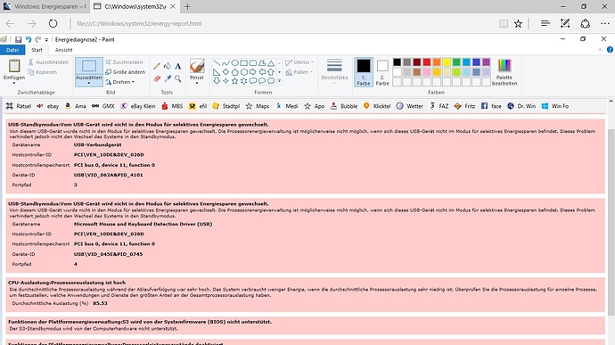The image size is (615, 345).
Task: Choose the Text tool 'A'
Action: click(178, 66)
